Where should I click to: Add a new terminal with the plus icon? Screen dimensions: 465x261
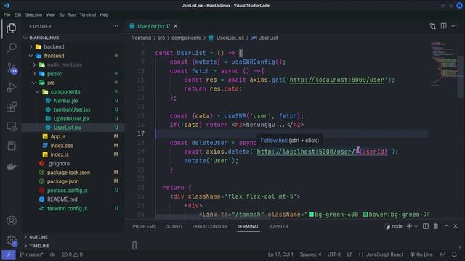click(x=409, y=226)
